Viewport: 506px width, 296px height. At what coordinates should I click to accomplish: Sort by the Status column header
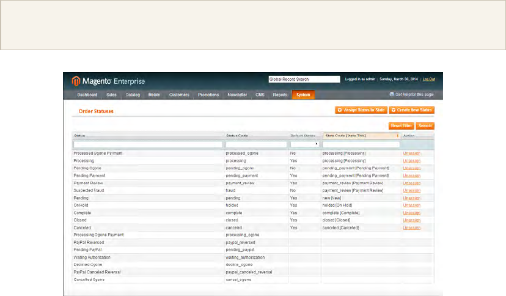pos(79,136)
